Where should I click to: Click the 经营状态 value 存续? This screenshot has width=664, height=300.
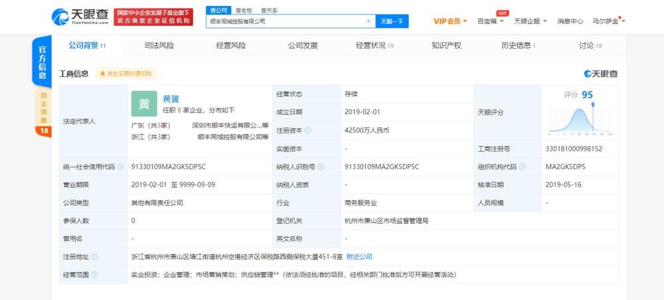[x=351, y=94]
